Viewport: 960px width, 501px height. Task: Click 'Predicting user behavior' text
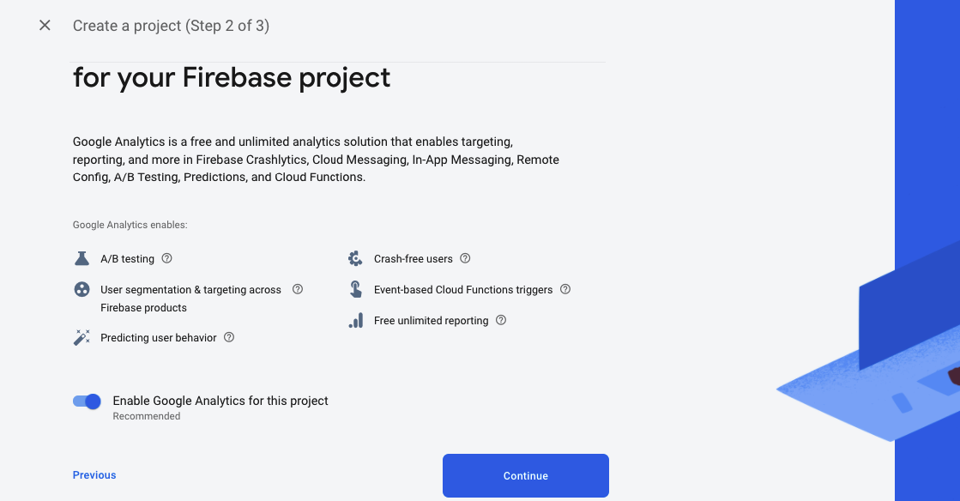tap(159, 338)
